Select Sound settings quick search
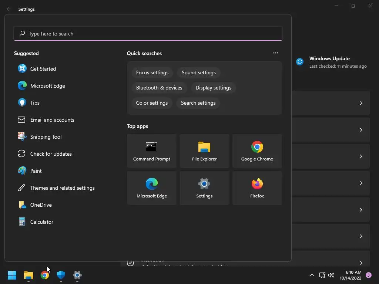Image resolution: width=379 pixels, height=284 pixels. point(199,73)
